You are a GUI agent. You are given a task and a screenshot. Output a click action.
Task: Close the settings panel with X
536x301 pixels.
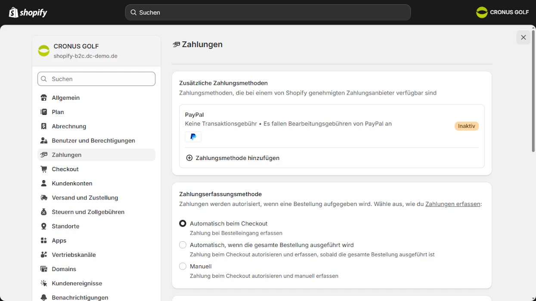pyautogui.click(x=524, y=37)
